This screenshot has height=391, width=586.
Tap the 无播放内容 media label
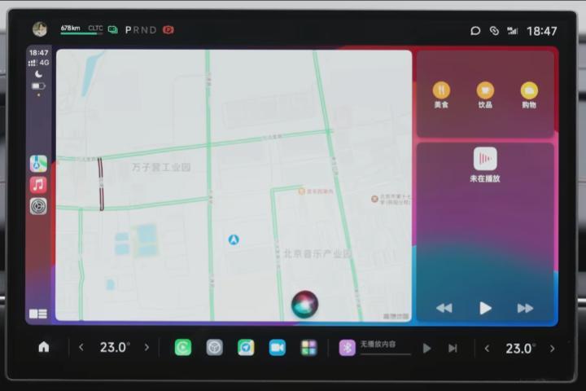378,345
